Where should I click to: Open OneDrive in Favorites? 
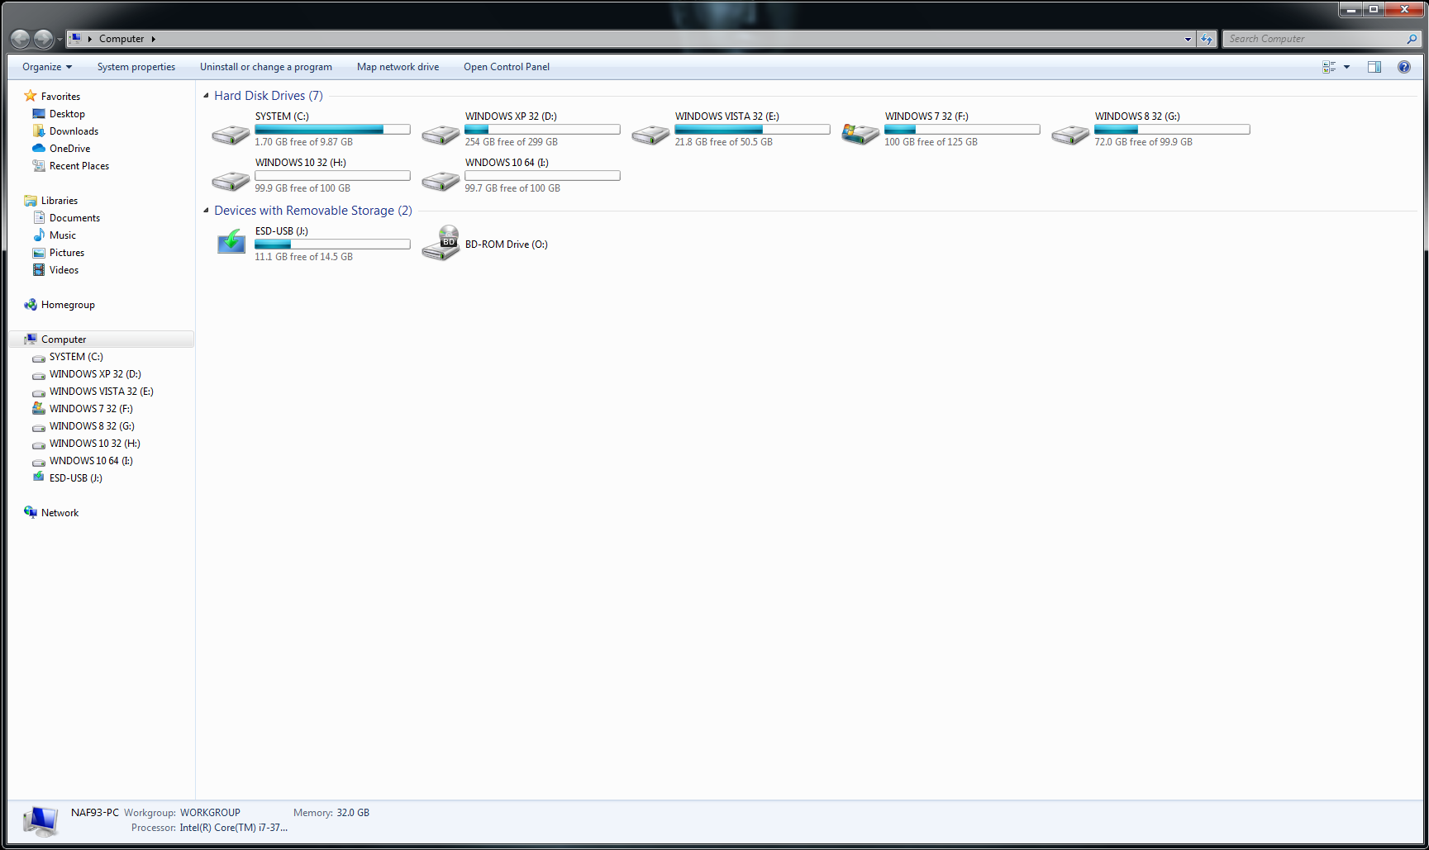pyautogui.click(x=69, y=149)
